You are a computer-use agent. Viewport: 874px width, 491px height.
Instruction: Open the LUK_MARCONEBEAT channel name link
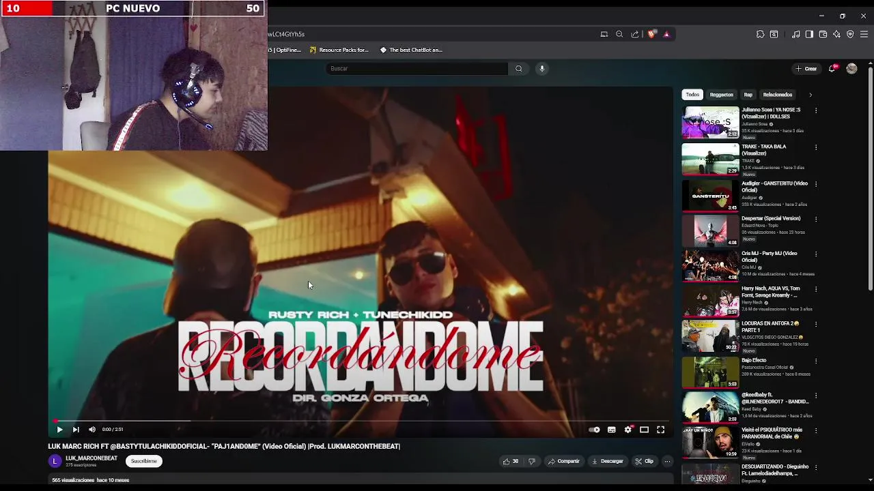coord(91,458)
